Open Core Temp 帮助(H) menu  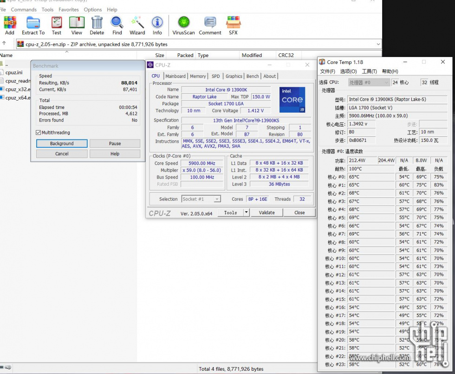(x=390, y=71)
